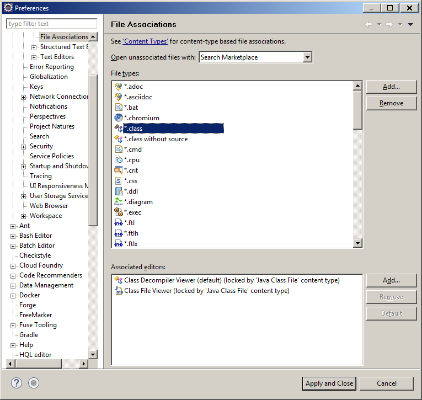Click Remove button beside File types list
The height and width of the screenshot is (400, 422).
391,103
